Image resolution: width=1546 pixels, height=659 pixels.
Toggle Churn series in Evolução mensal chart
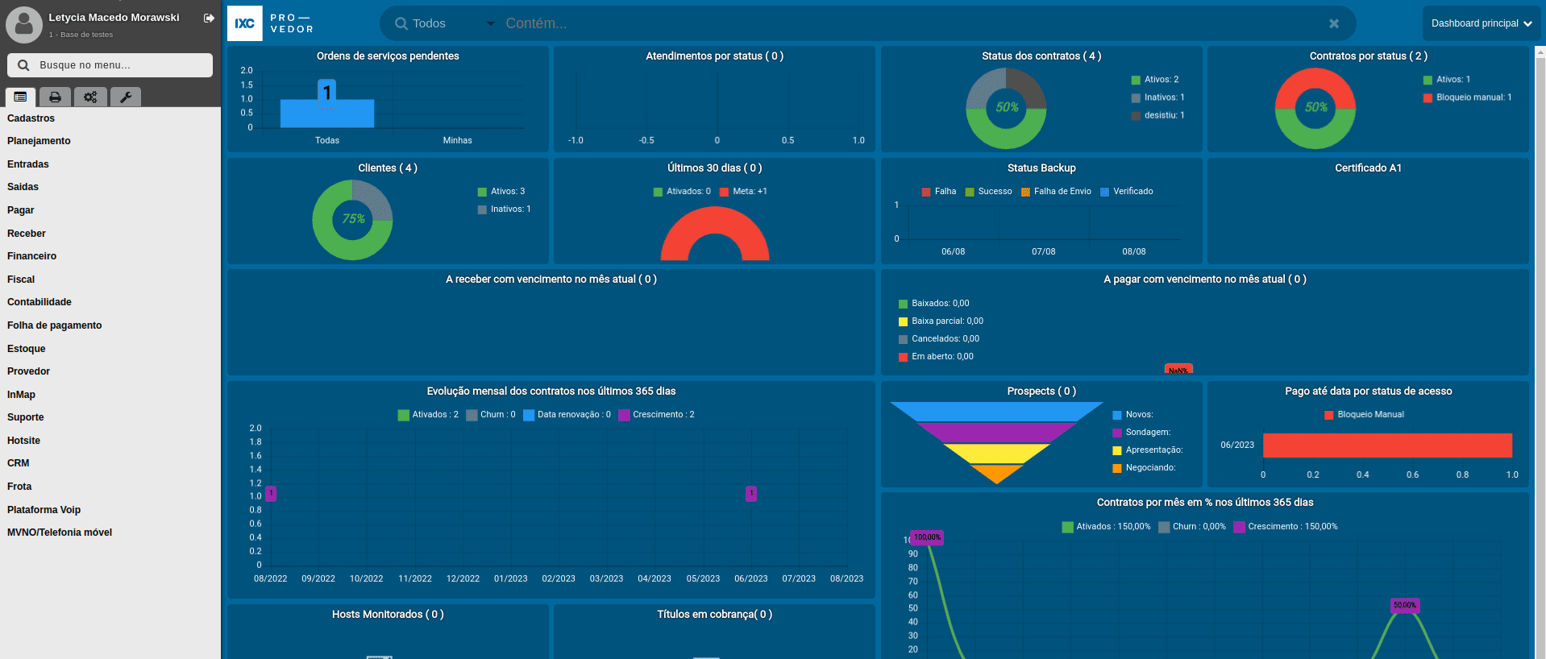tap(490, 415)
